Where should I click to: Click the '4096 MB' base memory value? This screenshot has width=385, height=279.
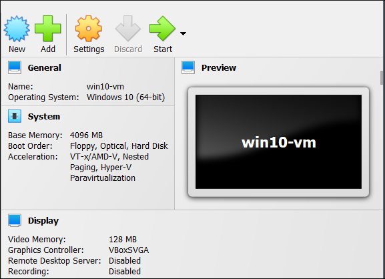point(86,135)
